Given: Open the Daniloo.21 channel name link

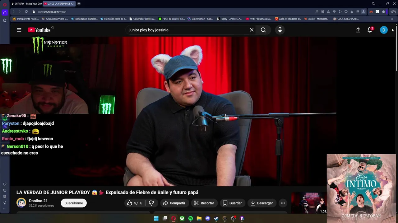Looking at the screenshot, I should tap(38, 201).
